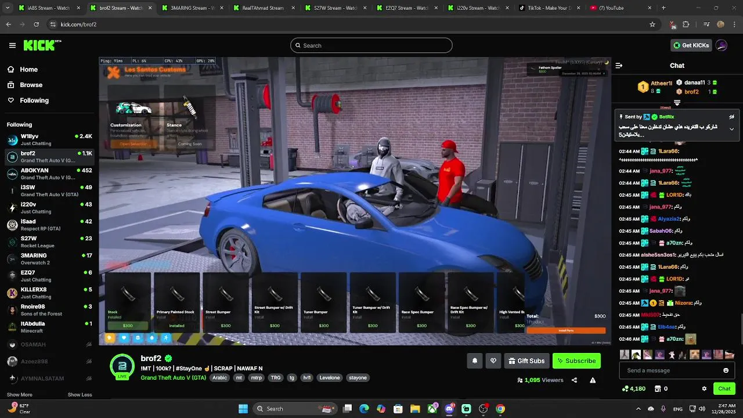Switch to the EZQ7 Stream browser tab
The height and width of the screenshot is (418, 743).
[405, 8]
